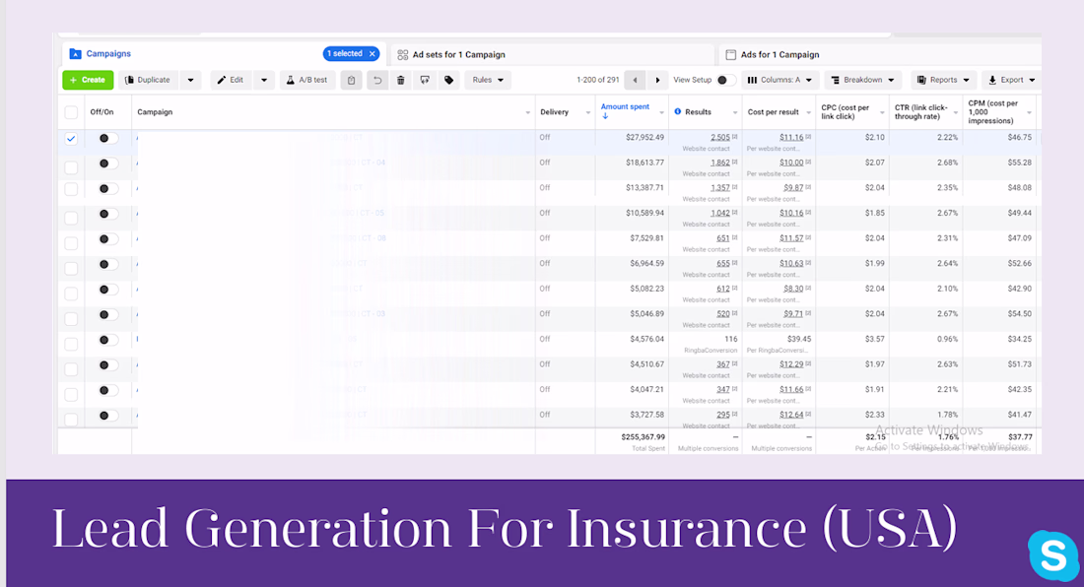
Task: Go to previous page of campaigns
Action: [x=635, y=80]
